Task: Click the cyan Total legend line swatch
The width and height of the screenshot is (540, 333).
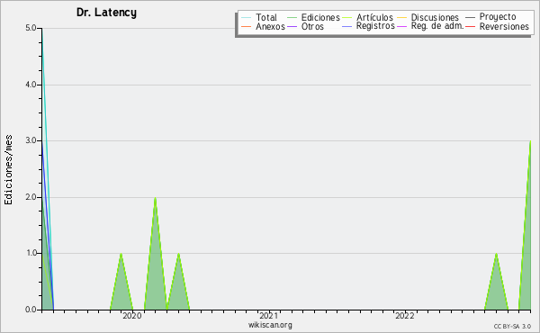Action: coord(246,18)
